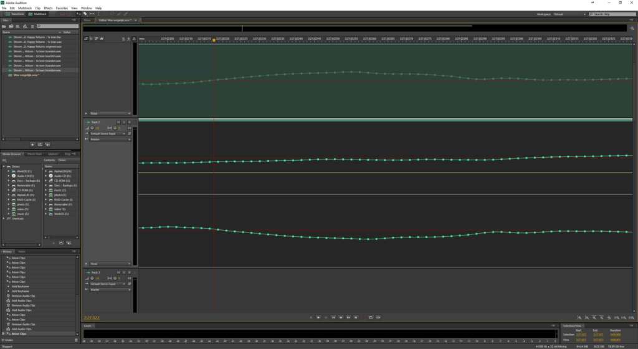
Task: Adjust the Track 2 volume knob
Action: point(92,128)
